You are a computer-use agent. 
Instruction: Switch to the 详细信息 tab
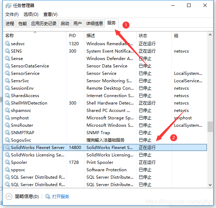[95, 24]
